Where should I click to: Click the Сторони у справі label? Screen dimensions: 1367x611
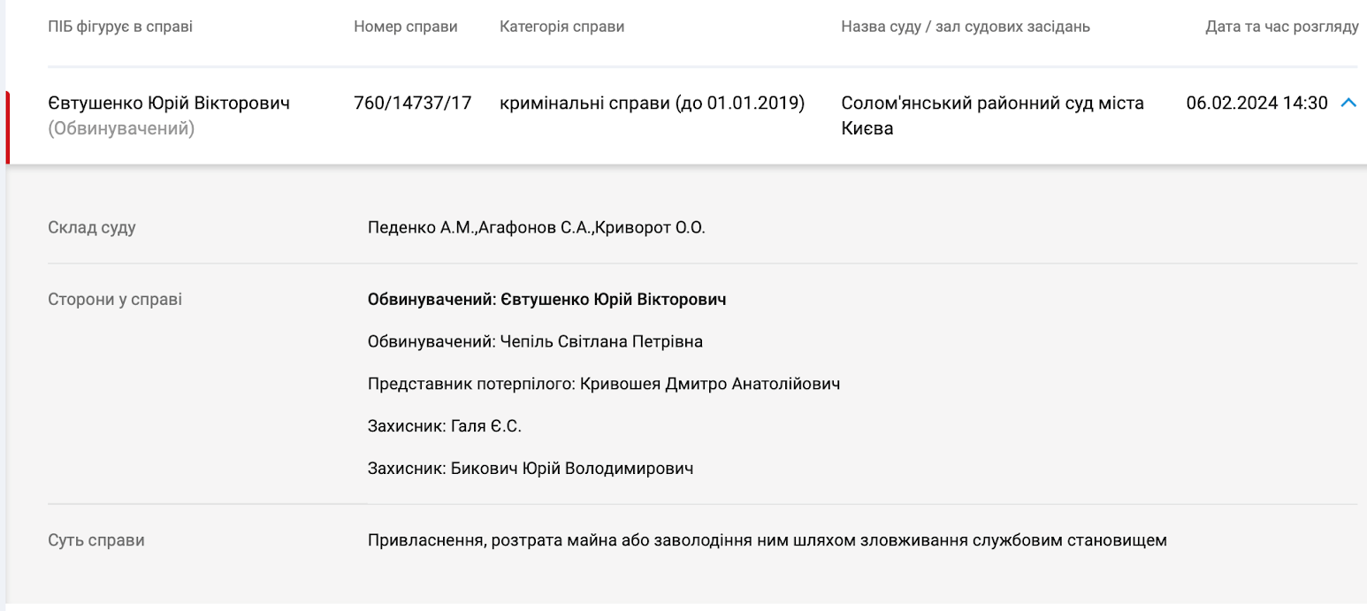click(x=115, y=300)
